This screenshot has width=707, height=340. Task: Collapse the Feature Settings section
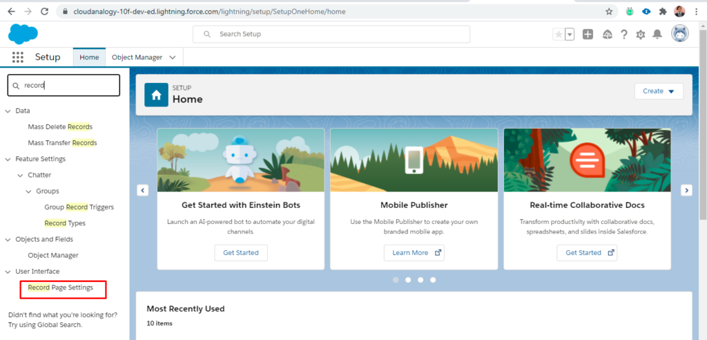point(7,160)
